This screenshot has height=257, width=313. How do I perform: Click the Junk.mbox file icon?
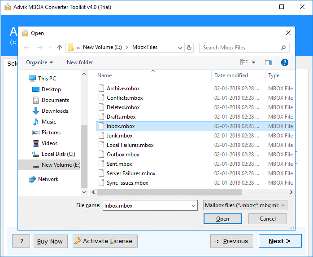101,135
